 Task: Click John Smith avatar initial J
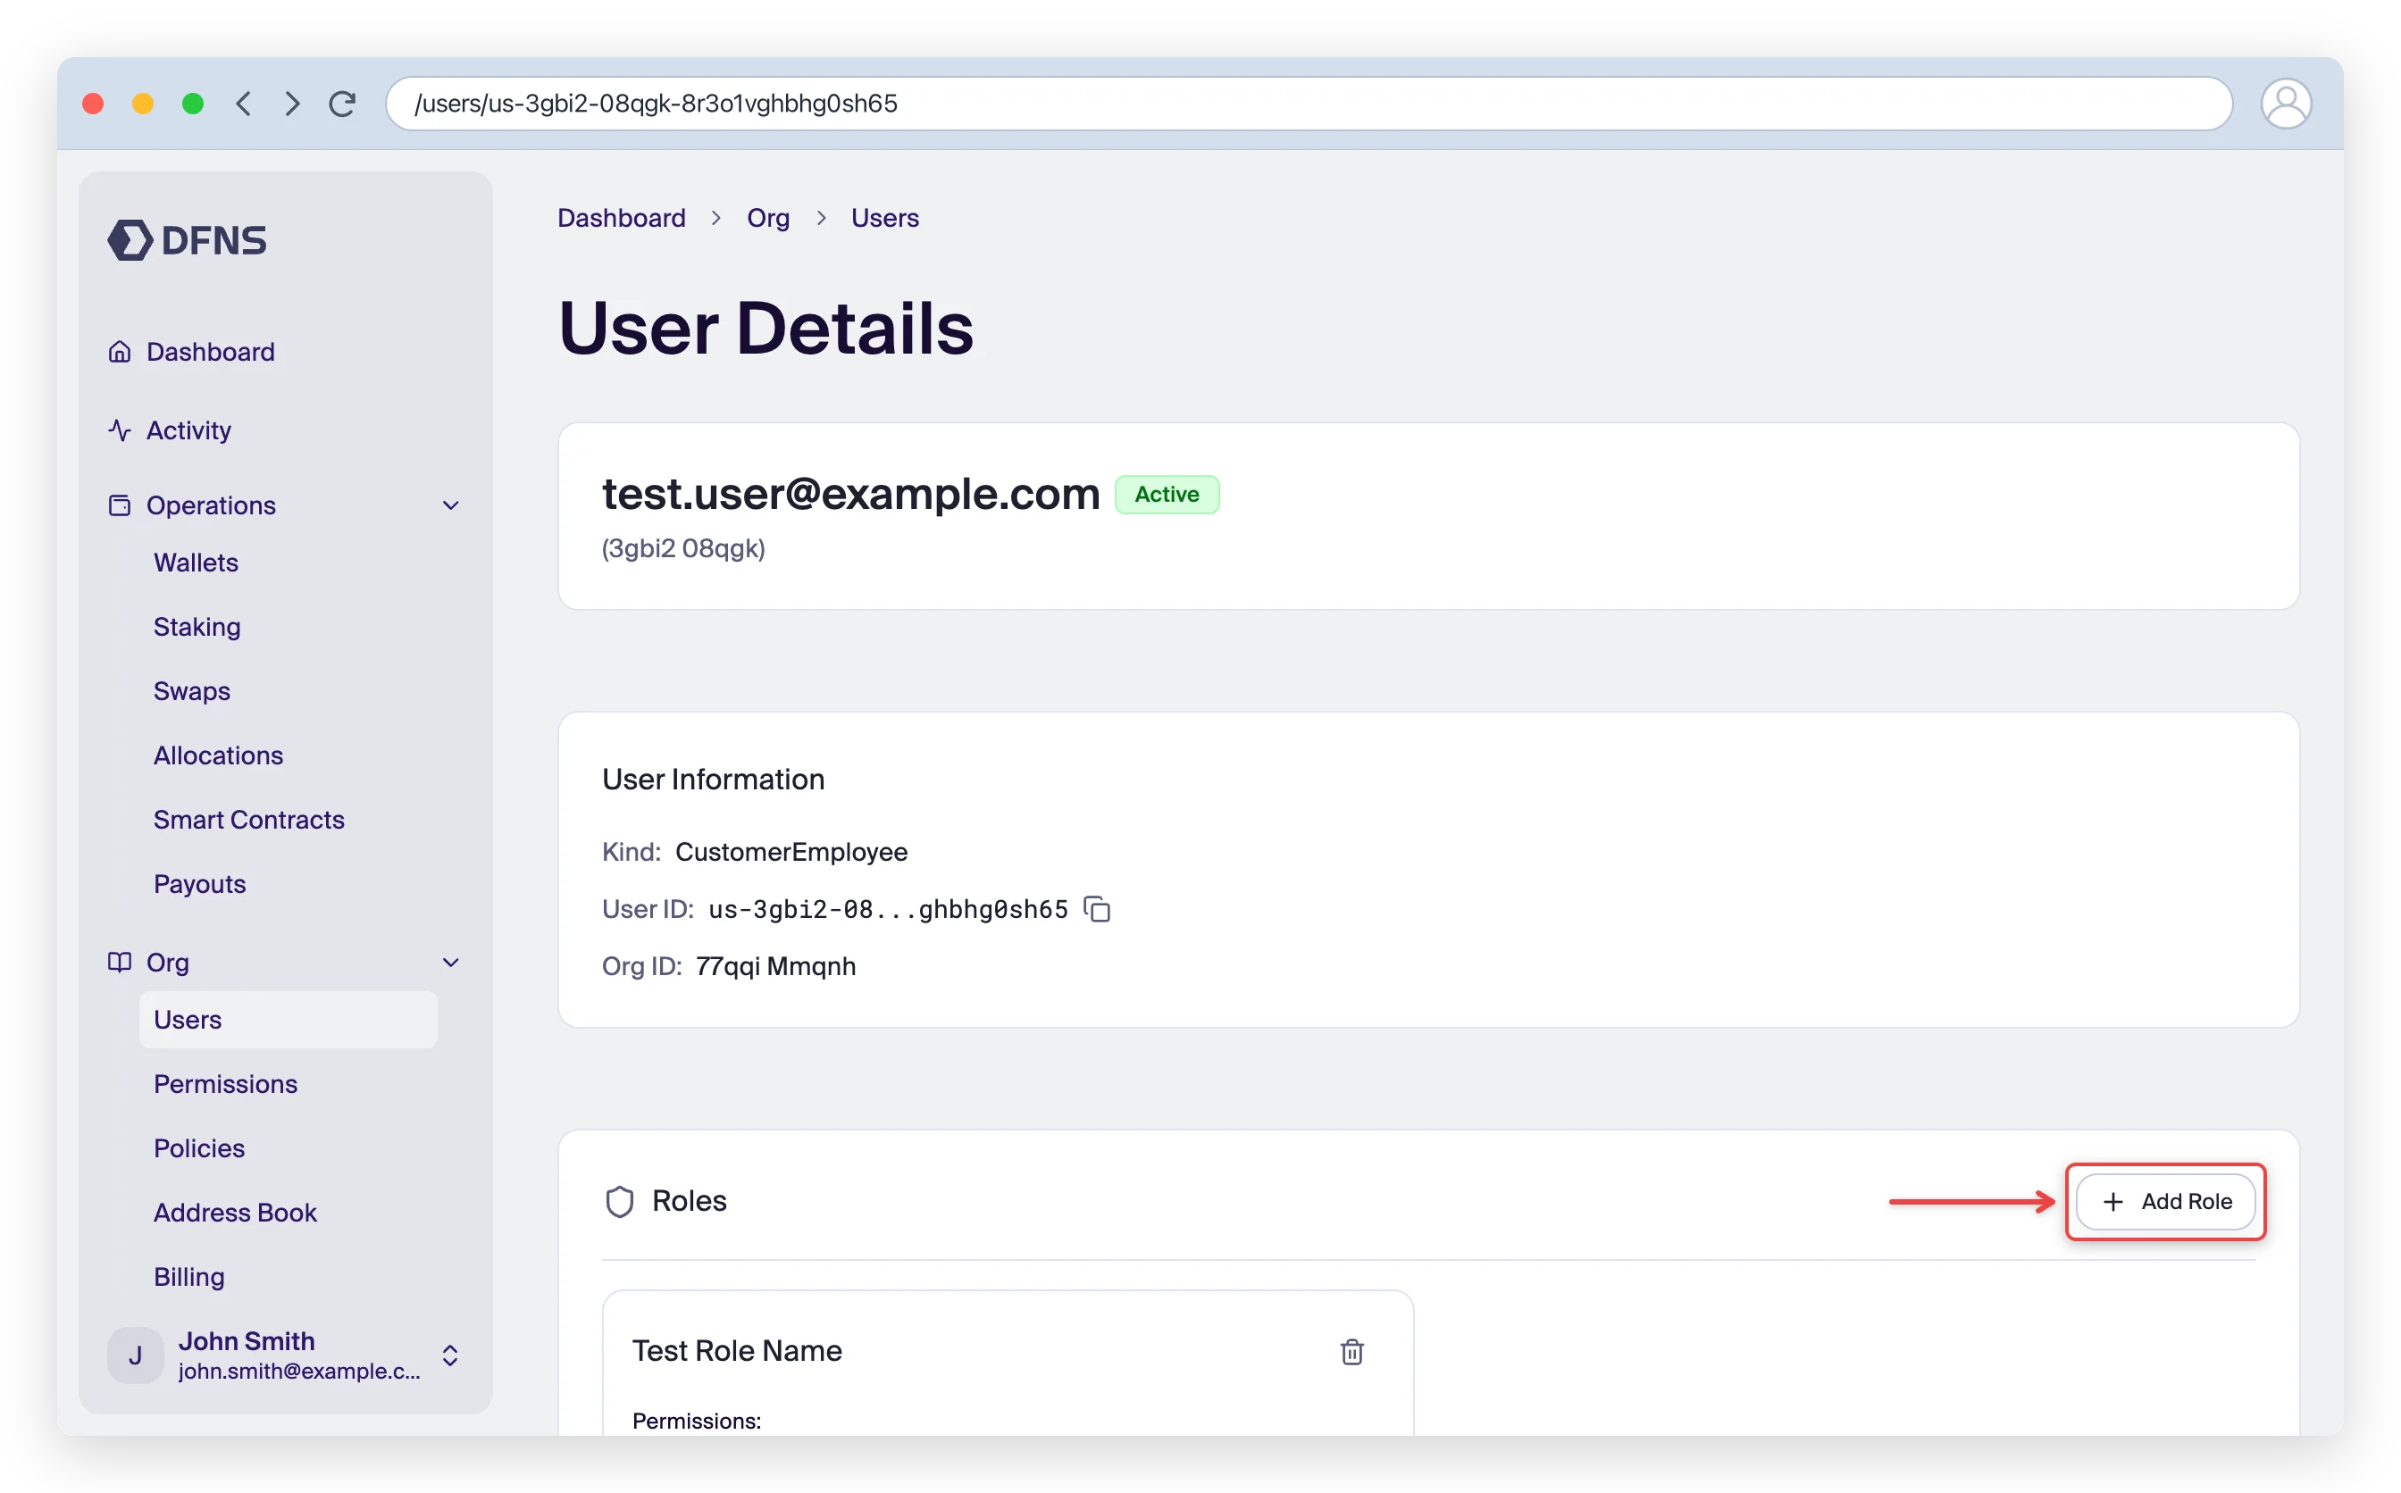pyautogui.click(x=135, y=1355)
